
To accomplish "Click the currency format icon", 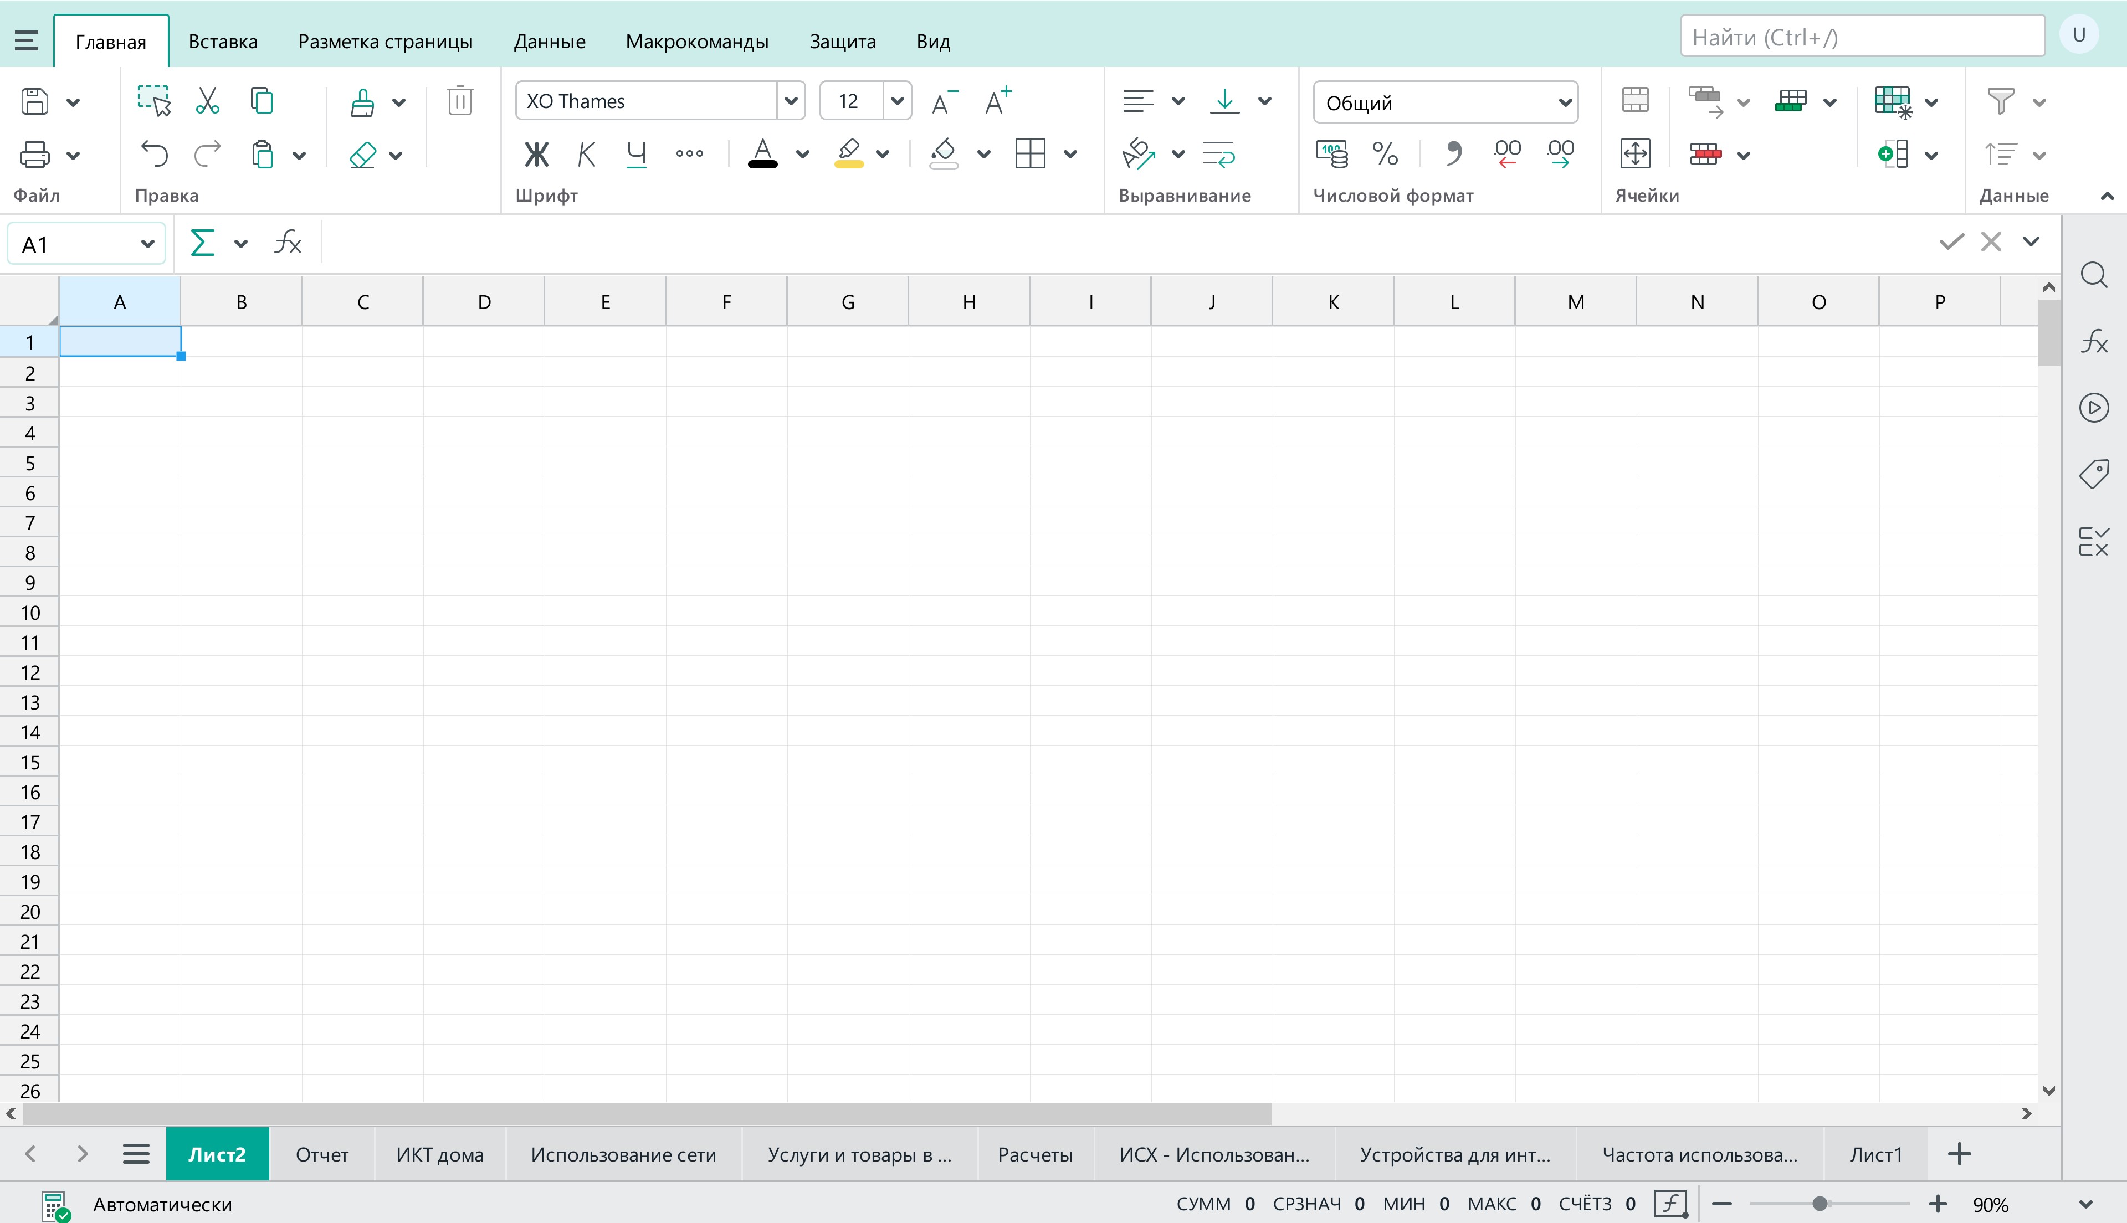I will [x=1332, y=154].
